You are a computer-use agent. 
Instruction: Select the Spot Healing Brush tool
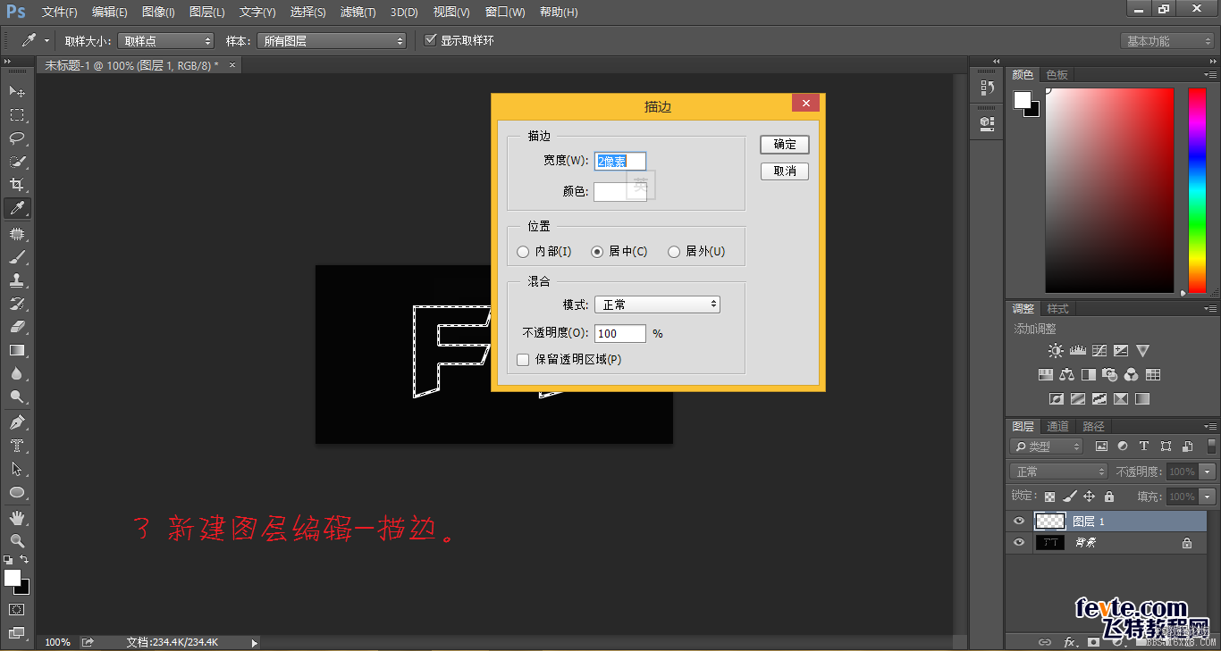(16, 234)
